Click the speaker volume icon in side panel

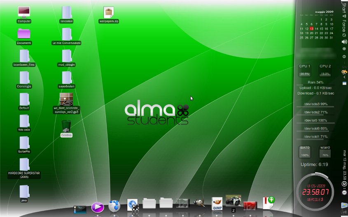pos(344,42)
